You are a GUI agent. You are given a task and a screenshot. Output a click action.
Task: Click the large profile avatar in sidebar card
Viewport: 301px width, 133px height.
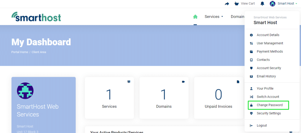point(25,91)
